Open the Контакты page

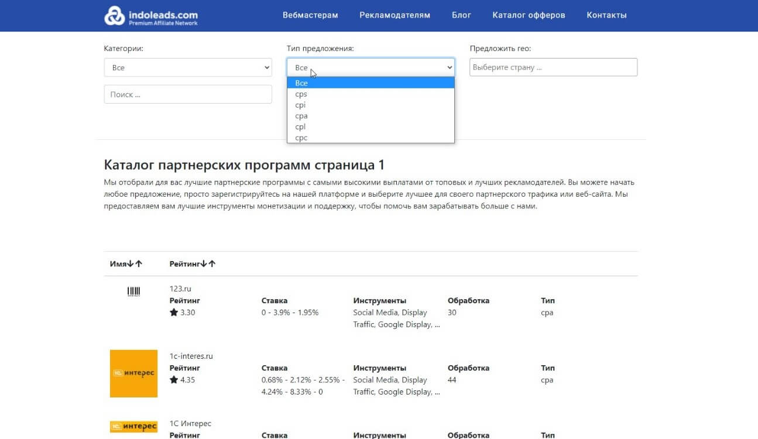point(607,15)
